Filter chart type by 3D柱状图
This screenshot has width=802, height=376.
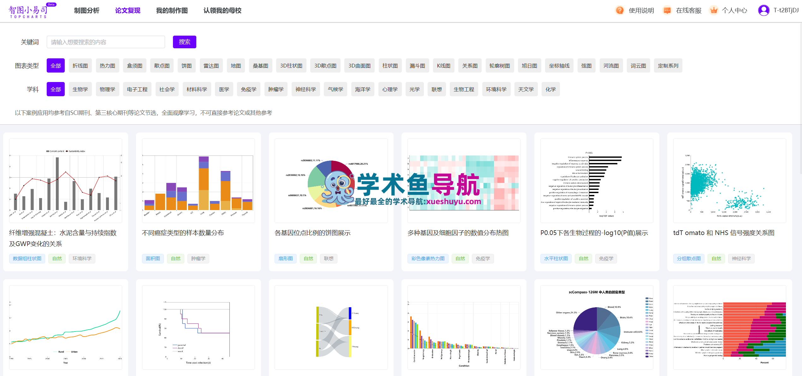coord(291,66)
